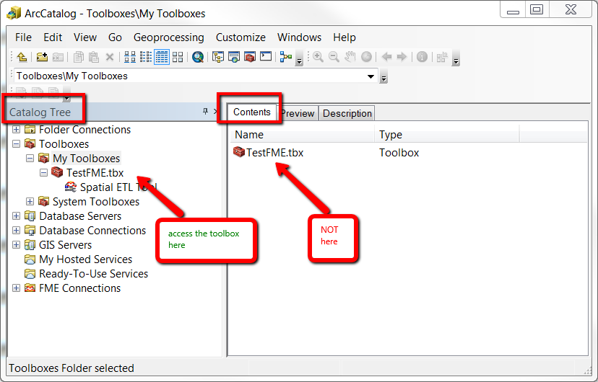Expand the GIS Servers node
This screenshot has width=598, height=382.
click(16, 244)
